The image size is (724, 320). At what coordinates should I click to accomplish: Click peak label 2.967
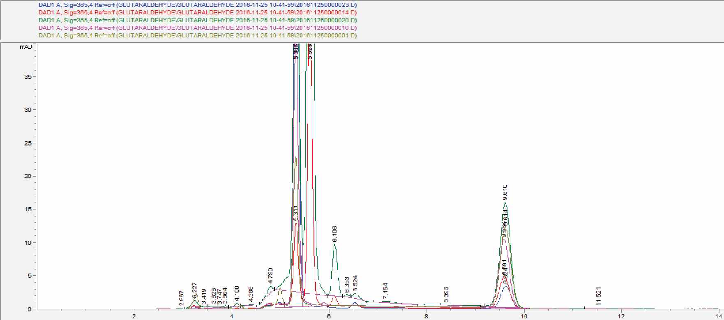pos(181,298)
